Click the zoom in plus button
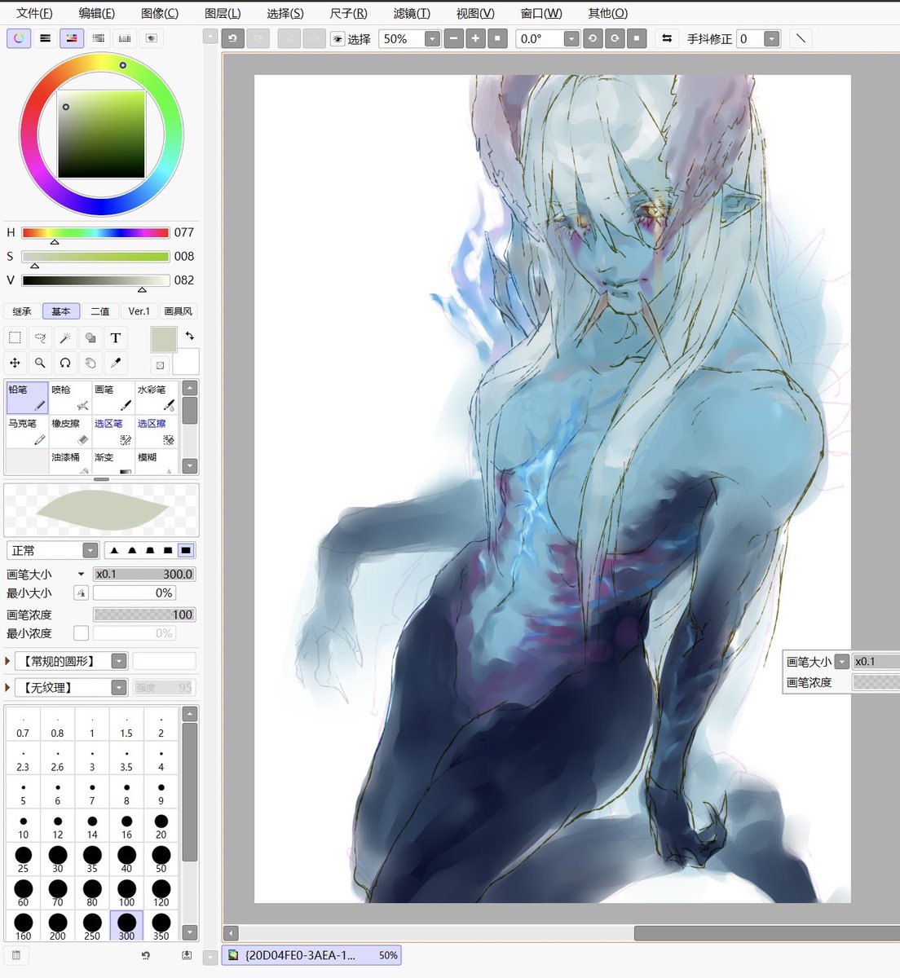The height and width of the screenshot is (978, 900). click(x=475, y=38)
